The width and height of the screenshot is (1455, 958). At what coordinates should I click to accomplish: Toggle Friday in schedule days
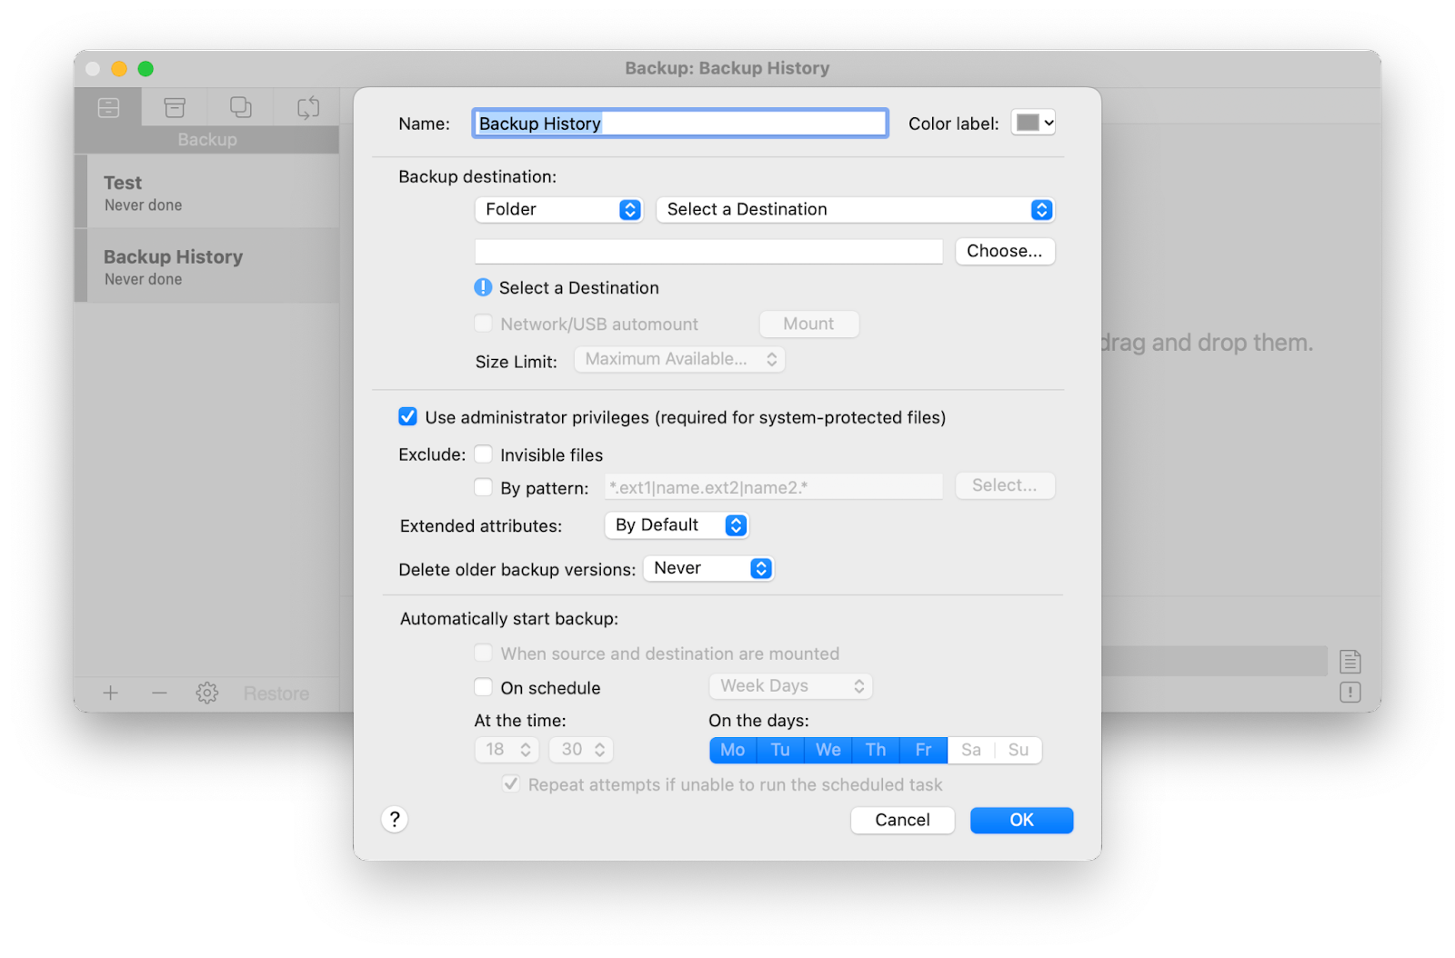[x=924, y=750]
